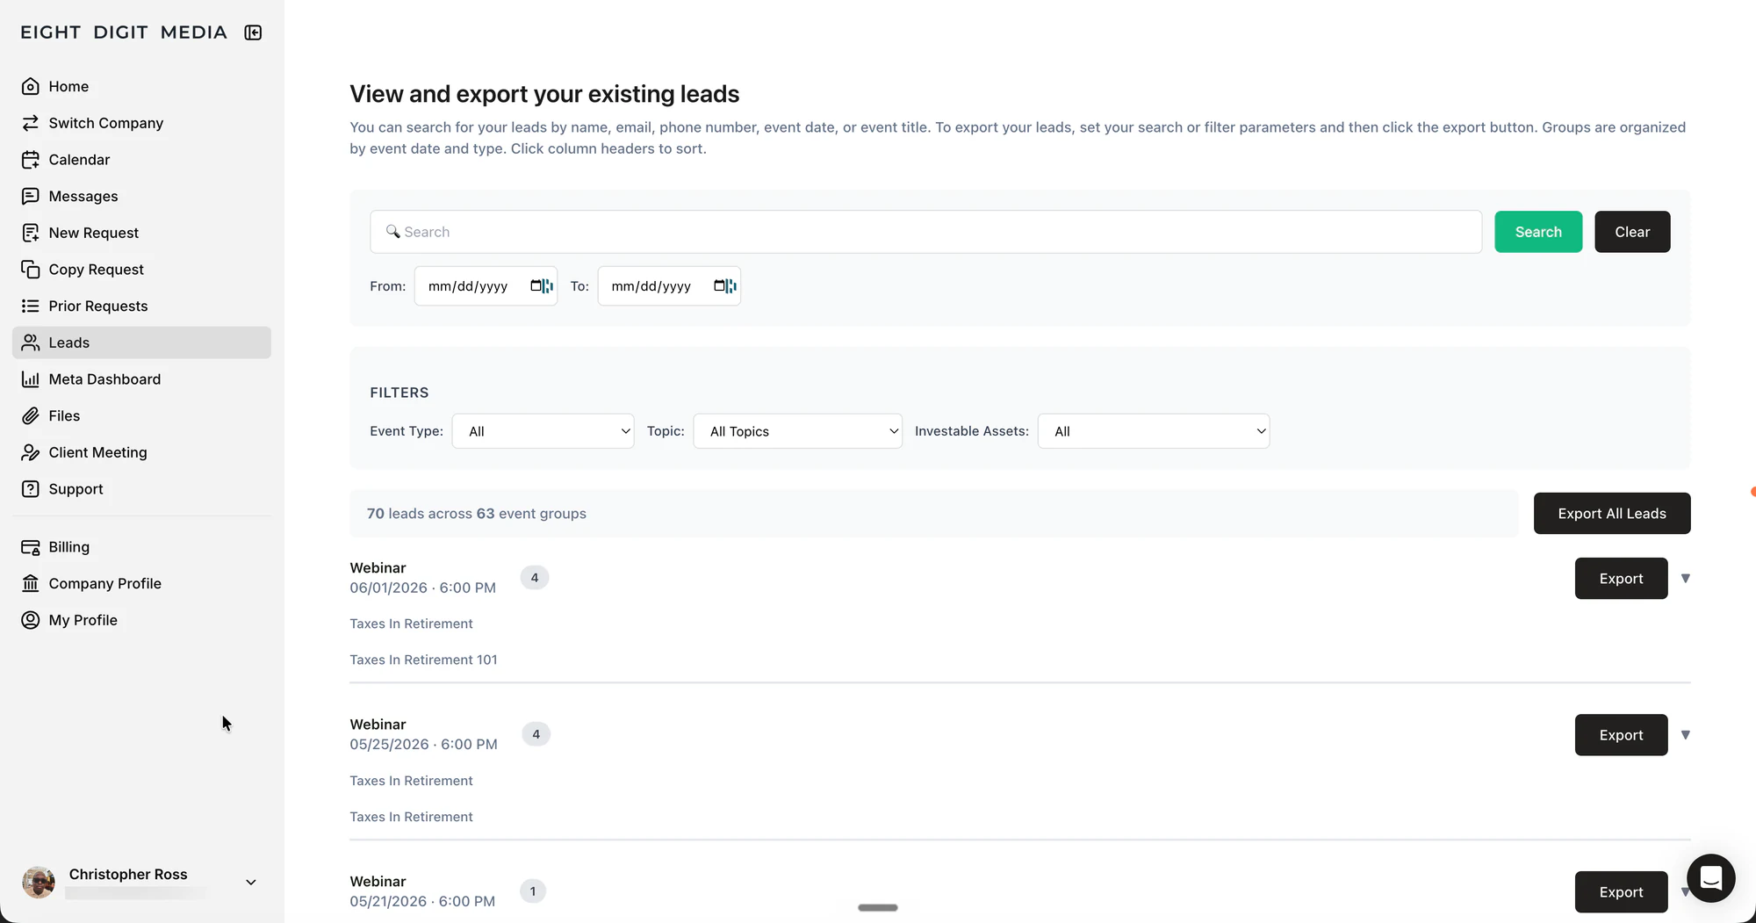
Task: Open the To date calendar picker icon
Action: click(x=720, y=286)
